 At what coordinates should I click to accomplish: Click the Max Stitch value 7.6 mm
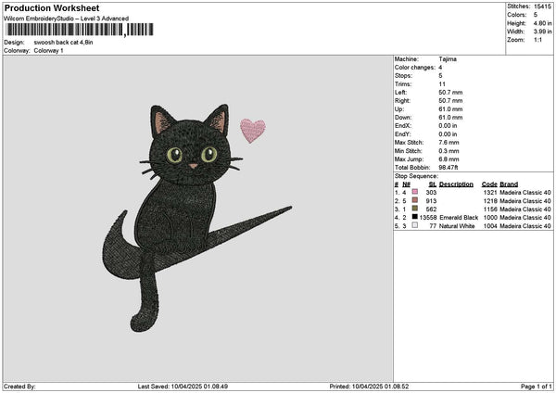tap(449, 143)
